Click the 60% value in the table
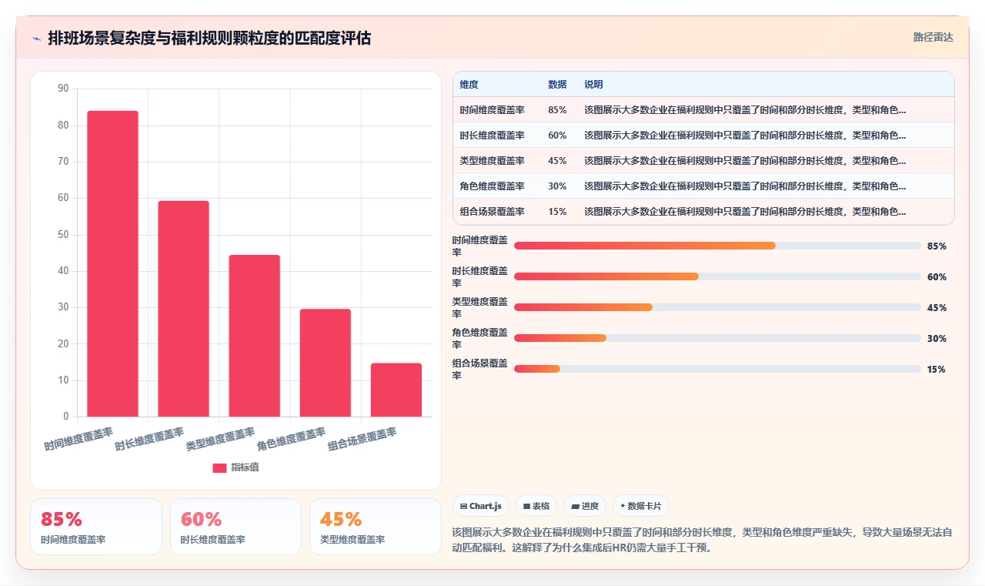 tap(557, 135)
